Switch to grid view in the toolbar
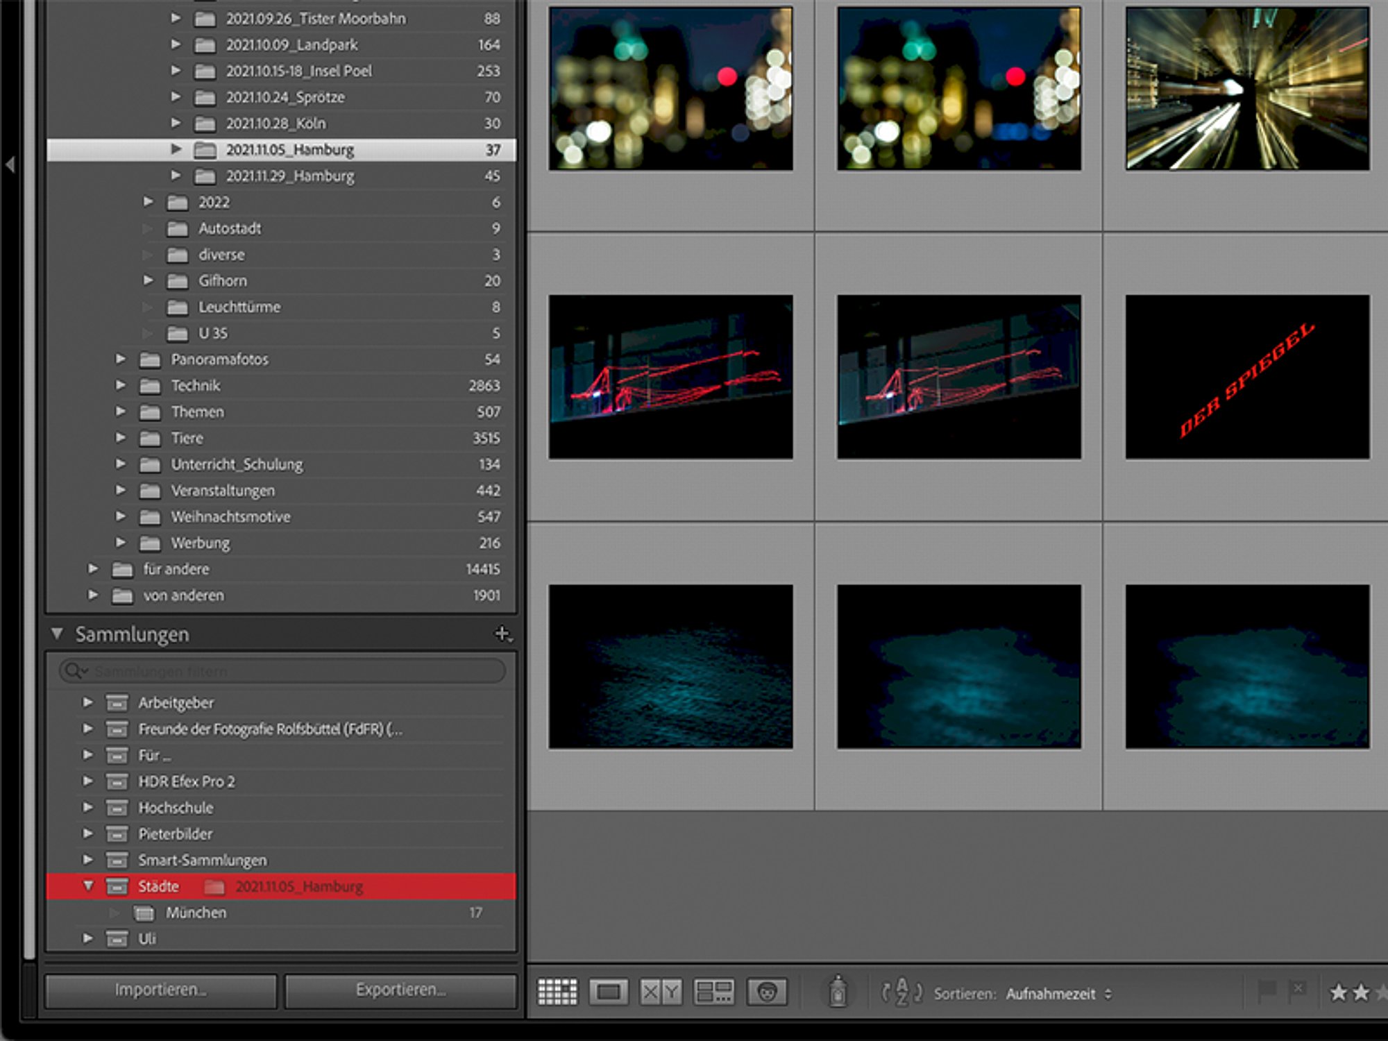The width and height of the screenshot is (1388, 1041). [x=557, y=992]
